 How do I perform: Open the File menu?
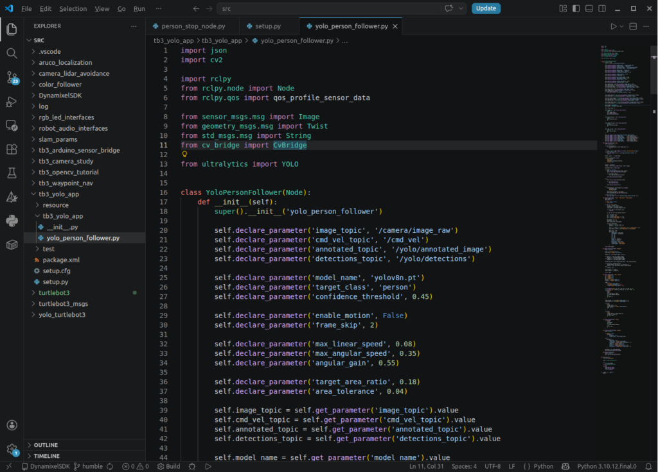[x=26, y=8]
